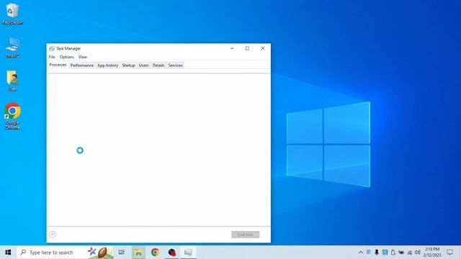Open the network tray icon

(x=409, y=253)
